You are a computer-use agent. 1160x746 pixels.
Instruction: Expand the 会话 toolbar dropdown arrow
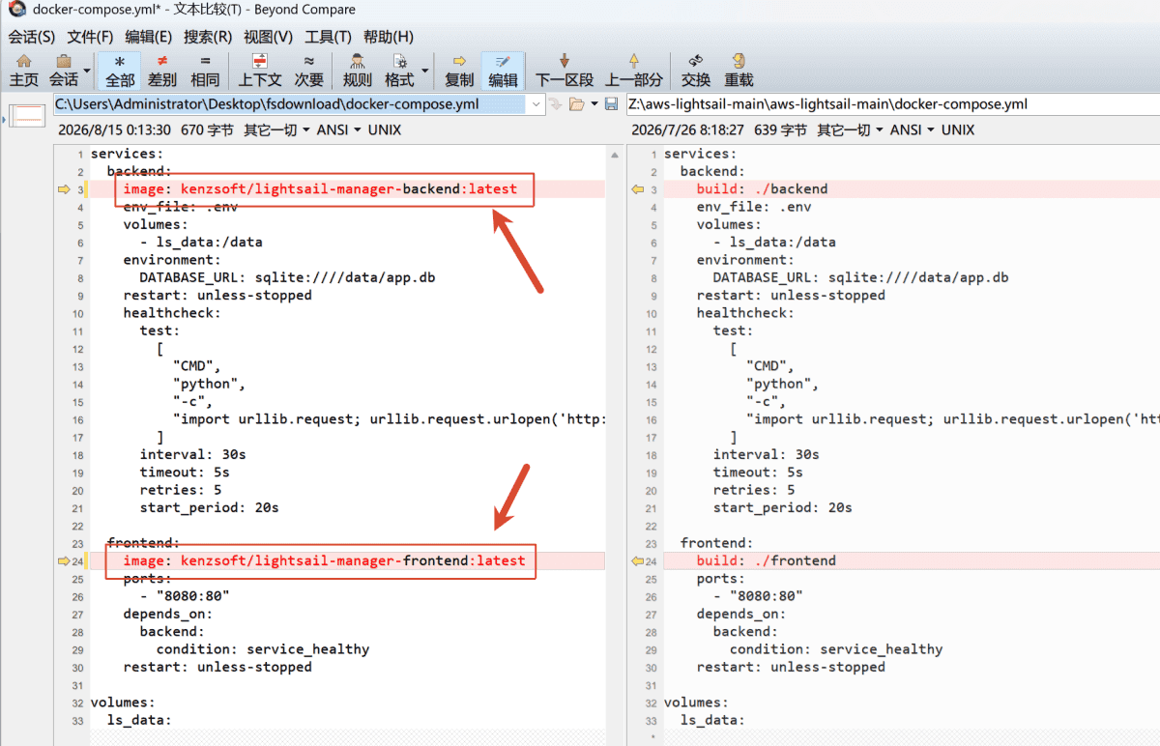point(87,71)
